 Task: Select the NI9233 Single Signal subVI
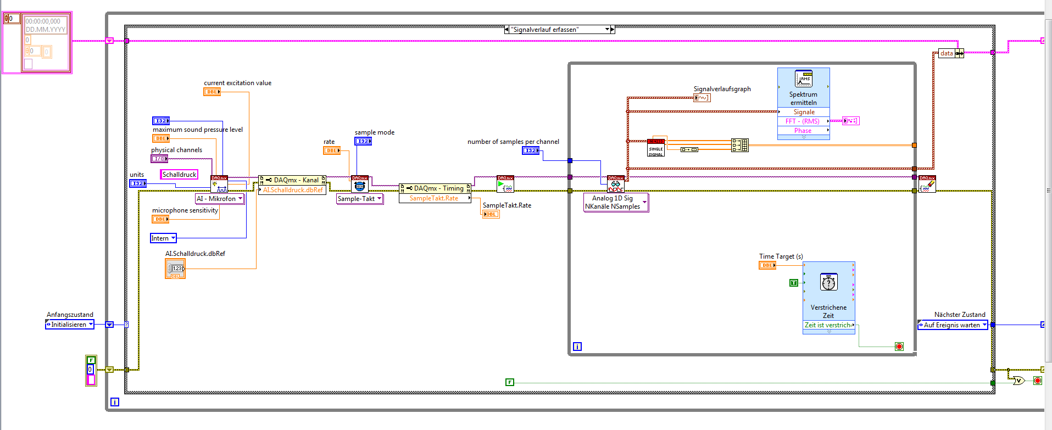click(x=656, y=148)
